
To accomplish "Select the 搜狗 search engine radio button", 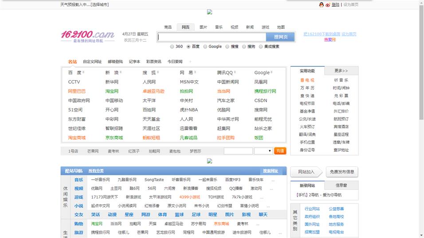I will pos(244,46).
